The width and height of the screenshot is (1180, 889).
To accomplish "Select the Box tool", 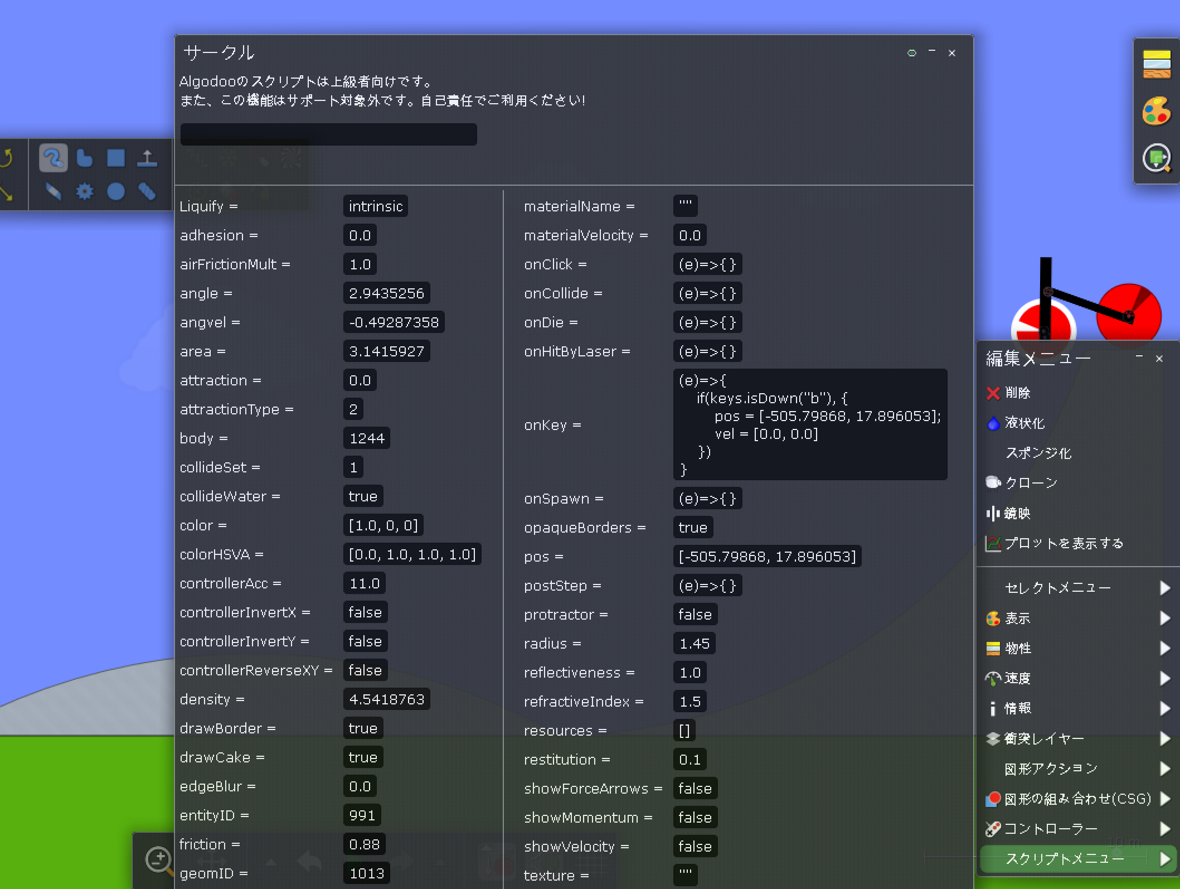I will point(116,158).
